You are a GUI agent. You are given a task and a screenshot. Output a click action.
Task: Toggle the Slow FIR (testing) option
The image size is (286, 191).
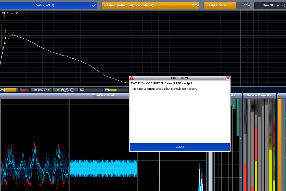tap(270, 5)
